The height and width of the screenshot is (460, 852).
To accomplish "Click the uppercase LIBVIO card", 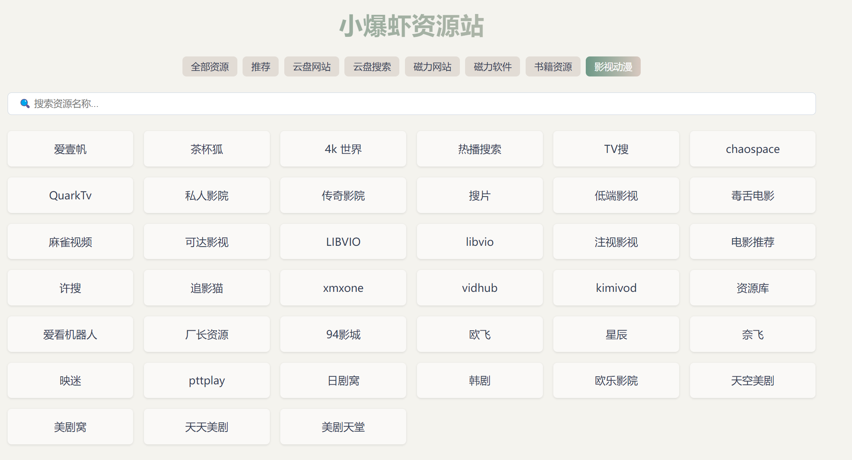I will [x=343, y=242].
